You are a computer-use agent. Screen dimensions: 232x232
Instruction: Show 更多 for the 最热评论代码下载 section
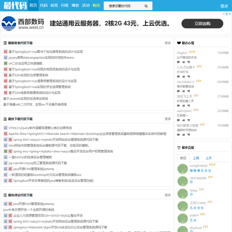(x=167, y=195)
